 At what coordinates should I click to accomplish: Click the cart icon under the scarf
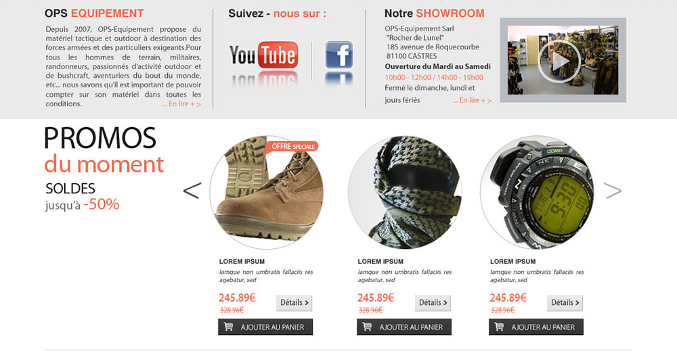[x=367, y=327]
